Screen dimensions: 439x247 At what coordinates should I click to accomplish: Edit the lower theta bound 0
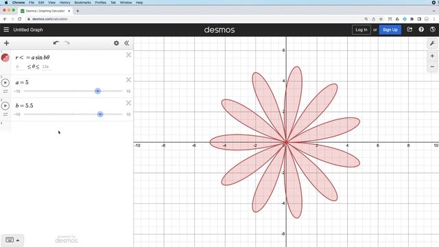pyautogui.click(x=20, y=67)
